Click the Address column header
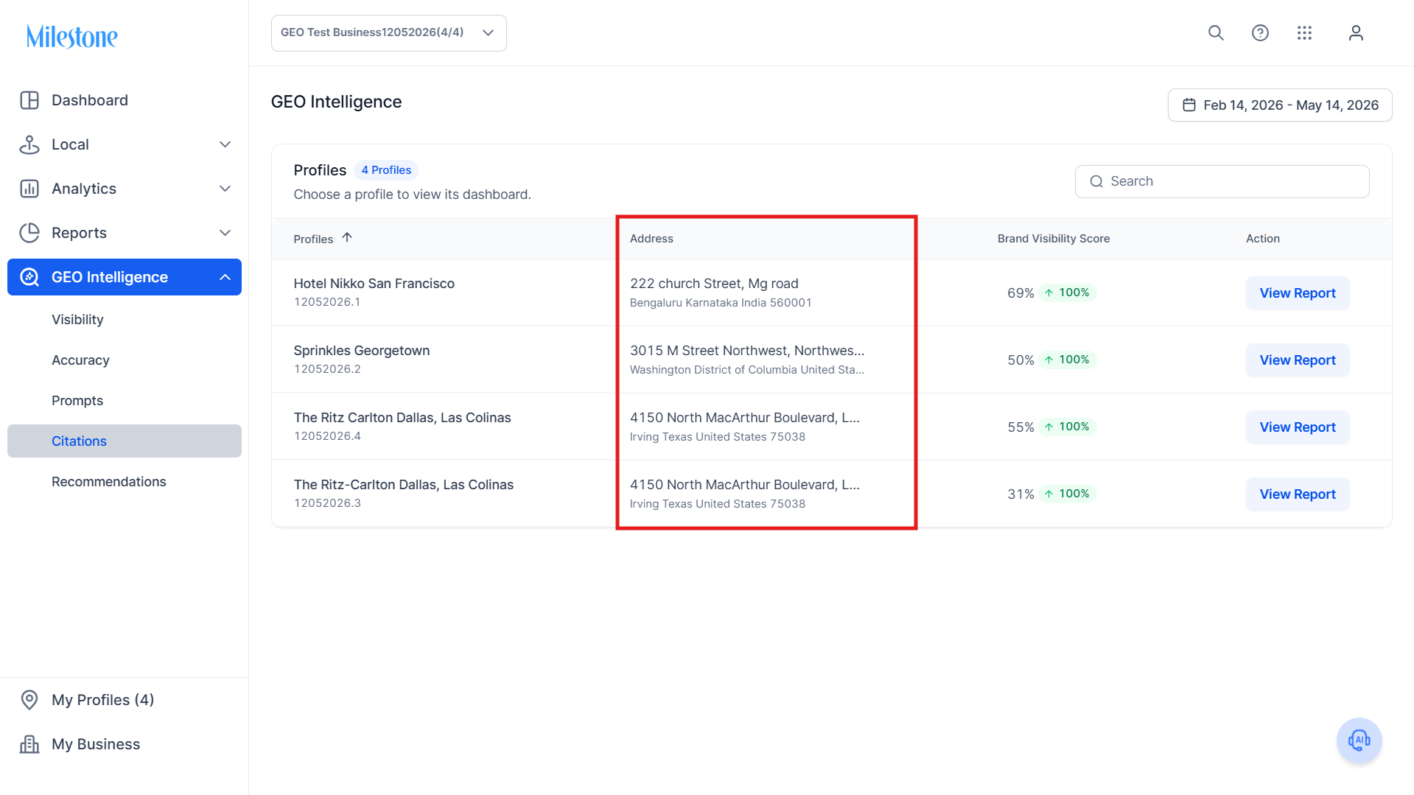1414x795 pixels. click(x=651, y=239)
